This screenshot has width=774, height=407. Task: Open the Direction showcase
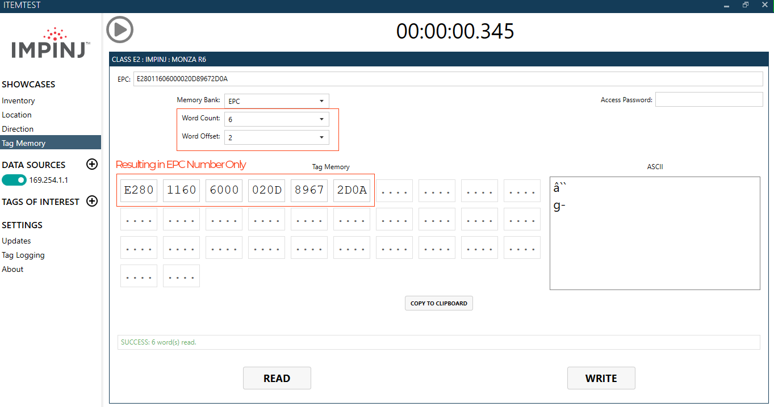coord(18,129)
